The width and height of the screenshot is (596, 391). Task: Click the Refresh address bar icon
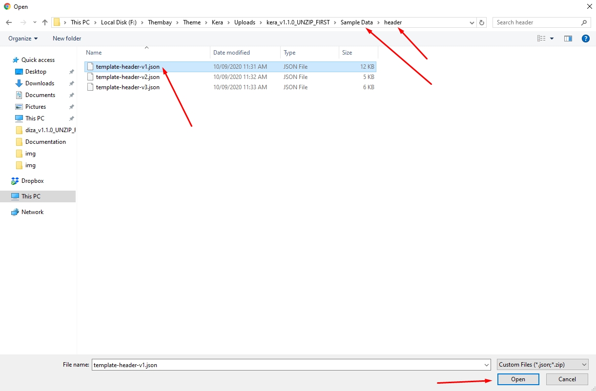click(482, 22)
